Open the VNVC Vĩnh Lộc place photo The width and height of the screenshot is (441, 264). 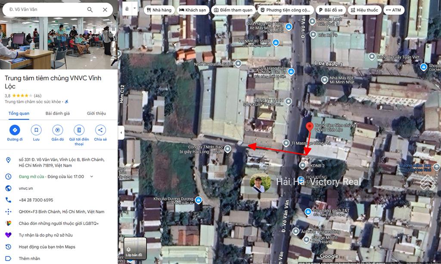[x=59, y=43]
